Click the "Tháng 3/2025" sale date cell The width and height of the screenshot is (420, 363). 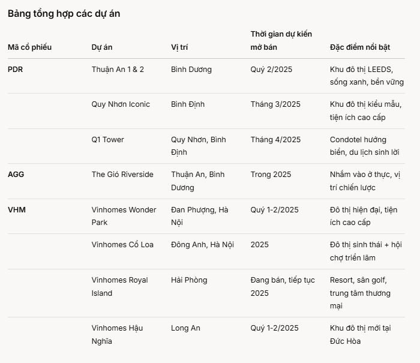[275, 104]
